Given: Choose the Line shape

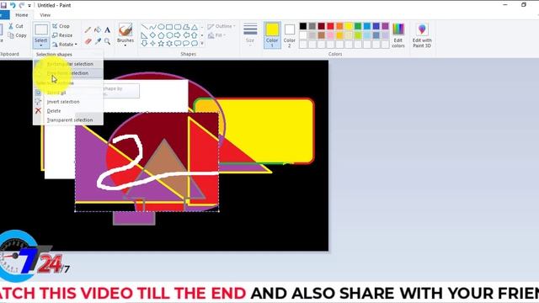Looking at the screenshot, I should coord(144,27).
